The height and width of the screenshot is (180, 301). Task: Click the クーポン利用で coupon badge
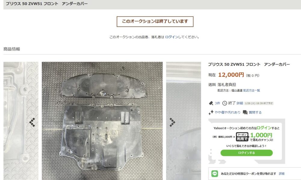(x=242, y=137)
